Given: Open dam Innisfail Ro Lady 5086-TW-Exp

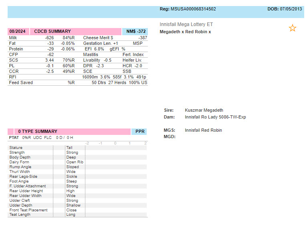Looking at the screenshot, I should (x=215, y=117).
